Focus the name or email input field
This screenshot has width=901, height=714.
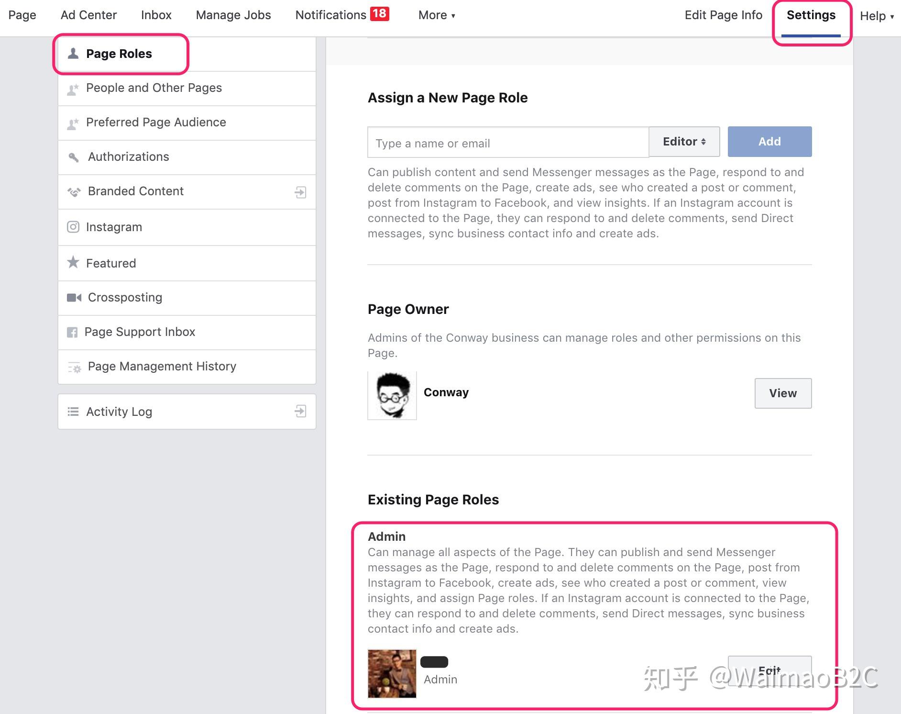[508, 143]
